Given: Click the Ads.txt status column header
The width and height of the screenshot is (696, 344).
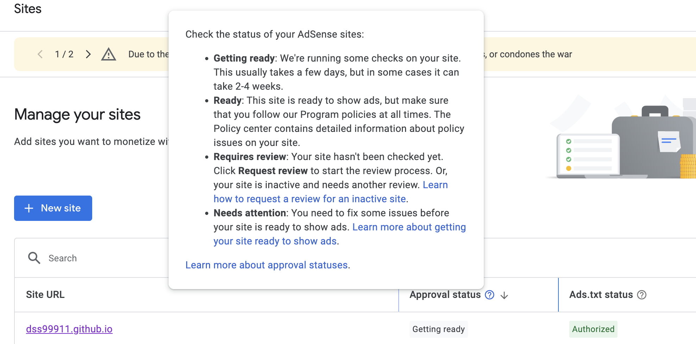Looking at the screenshot, I should pos(601,295).
